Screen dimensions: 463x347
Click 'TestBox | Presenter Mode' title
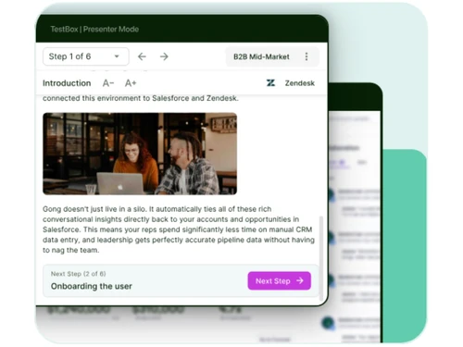coord(94,30)
